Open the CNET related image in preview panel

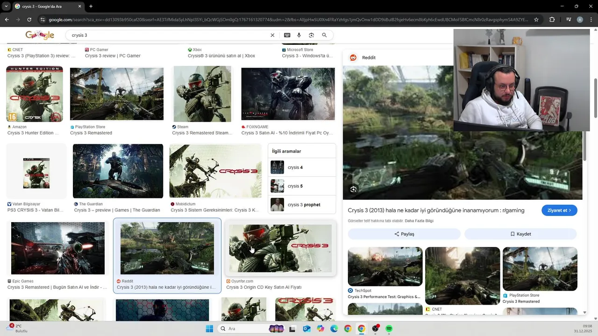pyautogui.click(x=463, y=276)
